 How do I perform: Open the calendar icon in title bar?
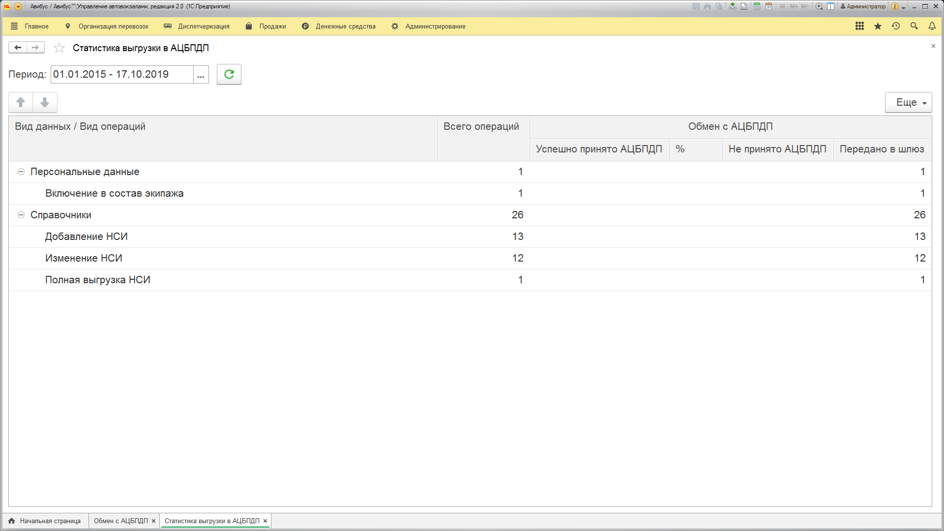[x=768, y=6]
